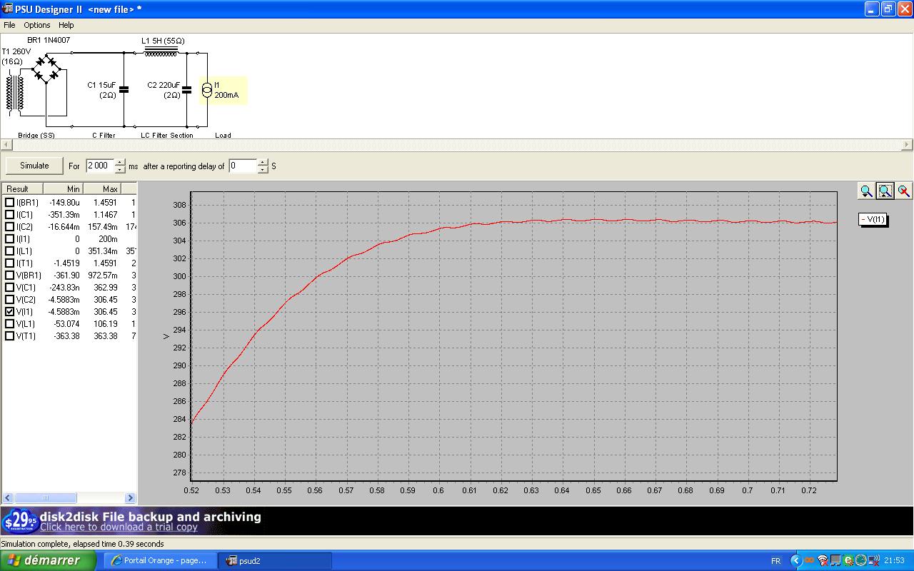
Task: Click the 'Bridge (SS)' label
Action: [36, 135]
